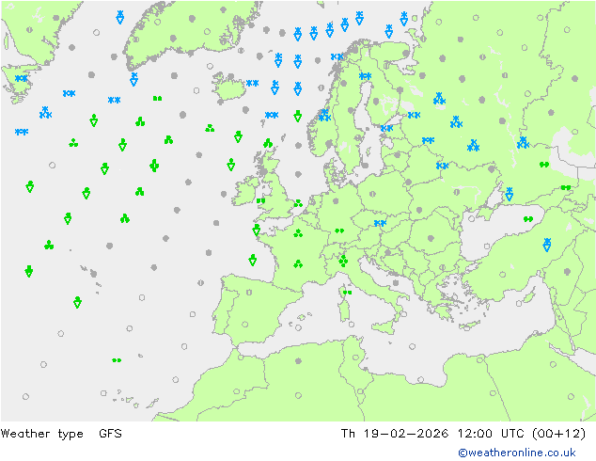Select the green shower symbol over southern France
596x461 pixels.
(298, 263)
